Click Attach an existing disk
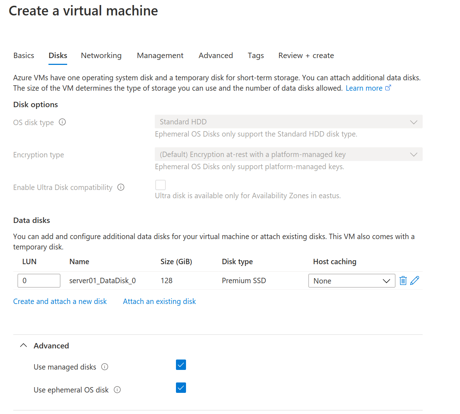 point(159,301)
